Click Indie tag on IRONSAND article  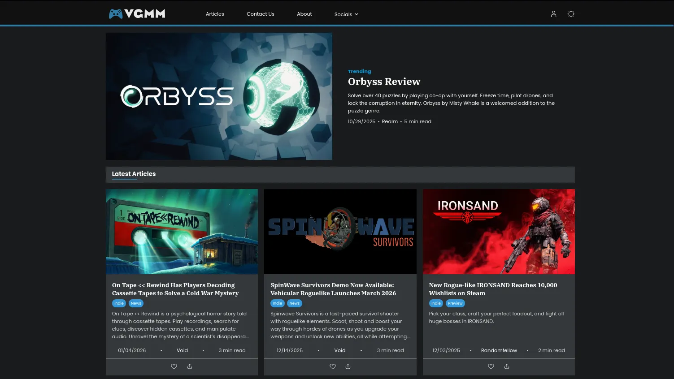[436, 303]
